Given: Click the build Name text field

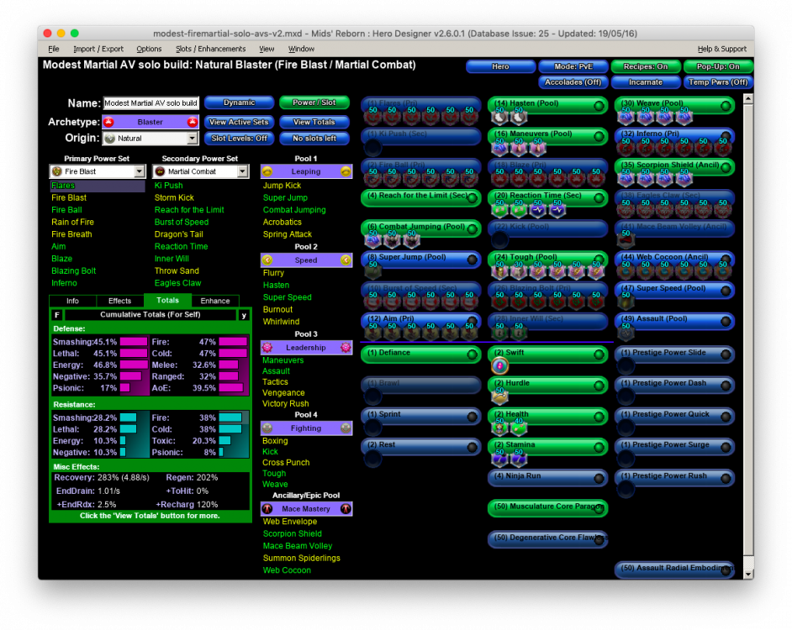Looking at the screenshot, I should pyautogui.click(x=150, y=103).
